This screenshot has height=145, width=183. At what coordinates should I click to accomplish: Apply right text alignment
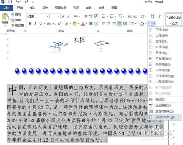114,23
